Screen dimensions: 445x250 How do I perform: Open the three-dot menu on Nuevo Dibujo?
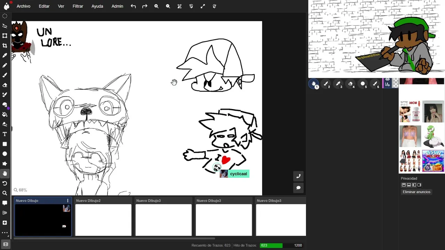[68, 201]
